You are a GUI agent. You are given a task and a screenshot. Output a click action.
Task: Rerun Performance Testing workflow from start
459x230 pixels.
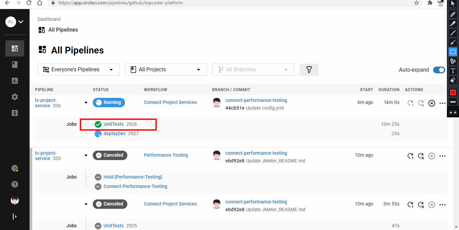tap(410, 156)
